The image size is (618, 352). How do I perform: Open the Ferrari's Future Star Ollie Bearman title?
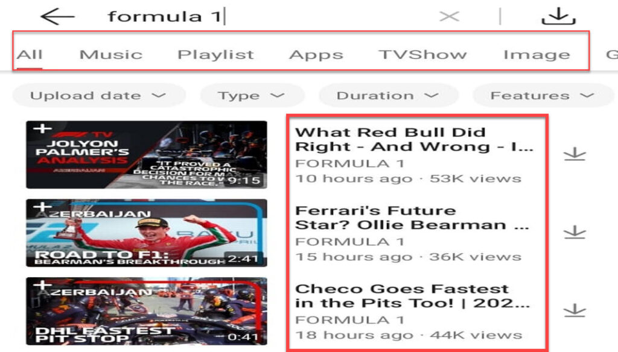pos(412,218)
